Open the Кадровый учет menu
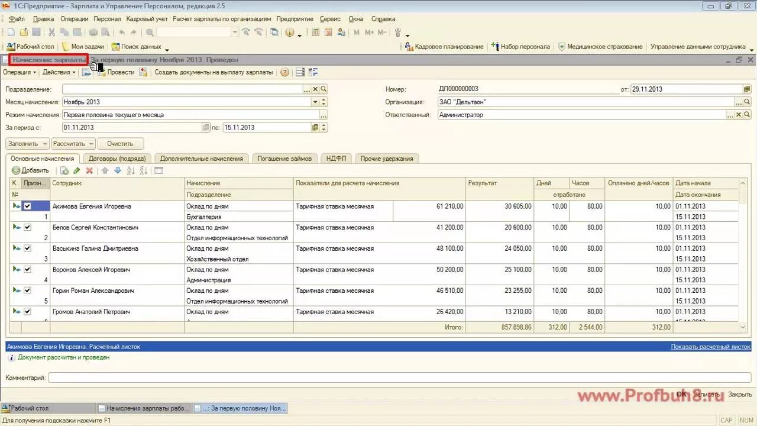757x426 pixels. (147, 19)
